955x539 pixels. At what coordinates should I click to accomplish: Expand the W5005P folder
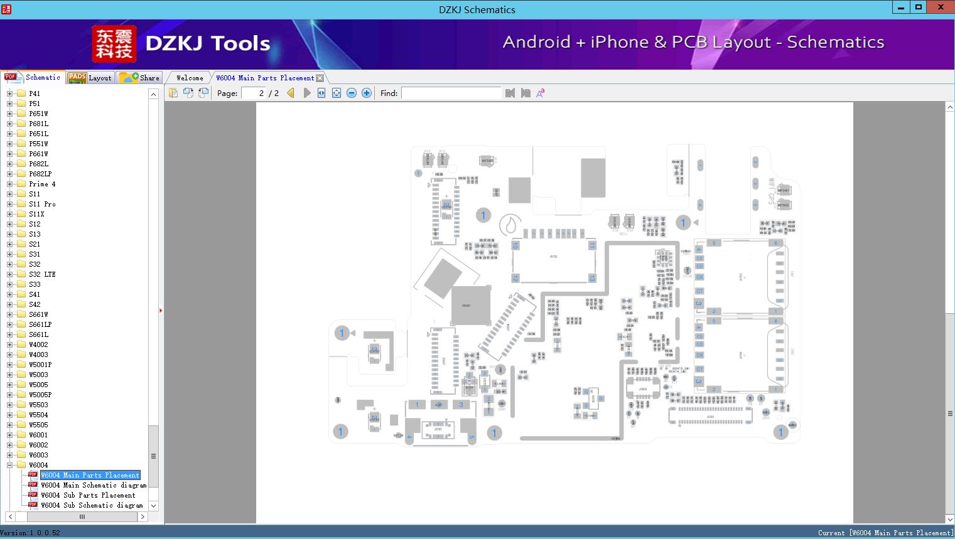tap(9, 395)
